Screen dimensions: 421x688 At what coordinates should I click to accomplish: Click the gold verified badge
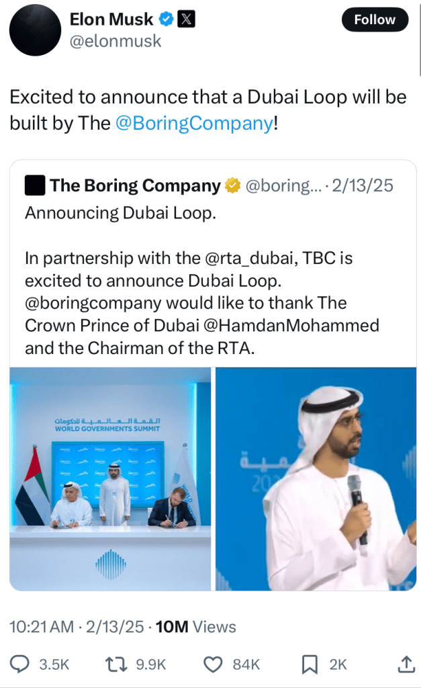[x=233, y=186]
